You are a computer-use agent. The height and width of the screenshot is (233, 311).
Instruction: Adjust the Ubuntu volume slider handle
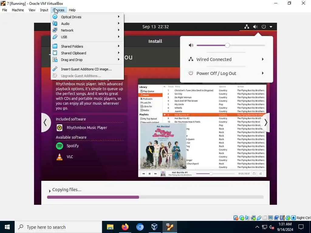pos(227,46)
